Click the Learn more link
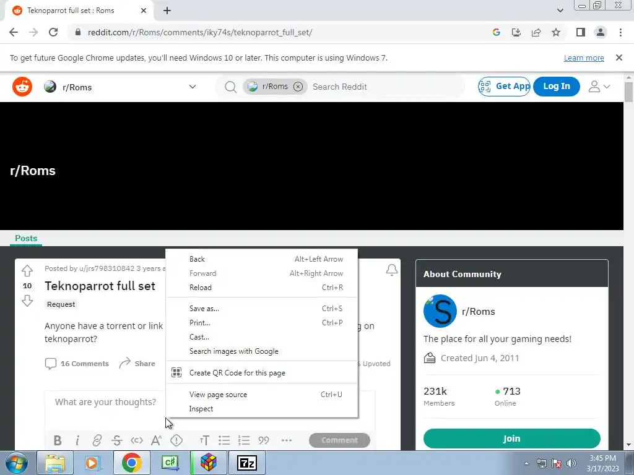The height and width of the screenshot is (475, 634). click(584, 58)
